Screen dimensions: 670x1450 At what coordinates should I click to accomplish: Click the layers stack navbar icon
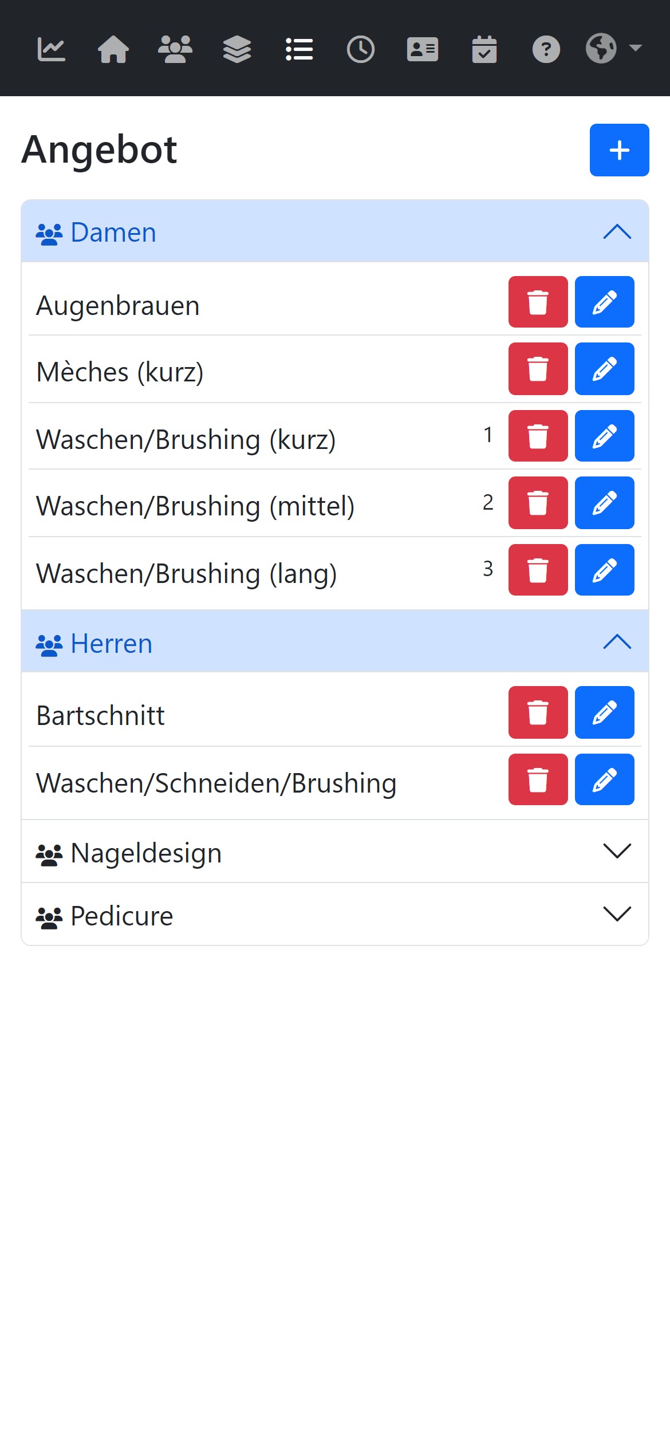pos(237,49)
